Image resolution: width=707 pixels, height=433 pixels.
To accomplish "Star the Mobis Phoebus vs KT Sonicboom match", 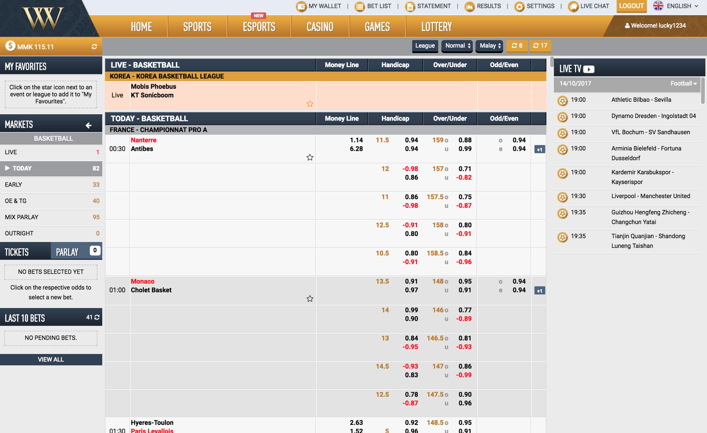I will click(310, 104).
